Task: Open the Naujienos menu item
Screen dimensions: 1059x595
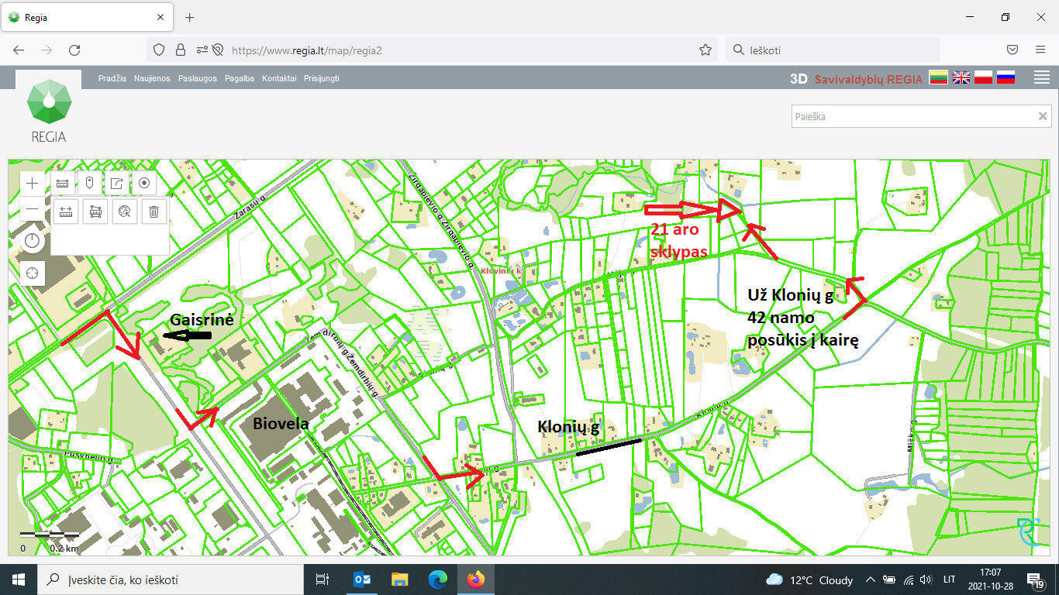Action: point(152,78)
